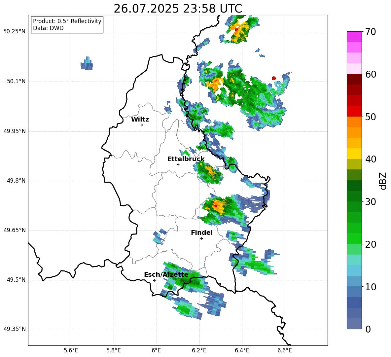Click the cross marker beneath Esch/Alzette

pos(154,280)
